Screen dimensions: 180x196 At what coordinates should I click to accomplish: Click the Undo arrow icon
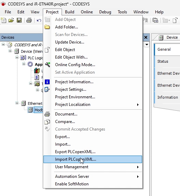39,20
